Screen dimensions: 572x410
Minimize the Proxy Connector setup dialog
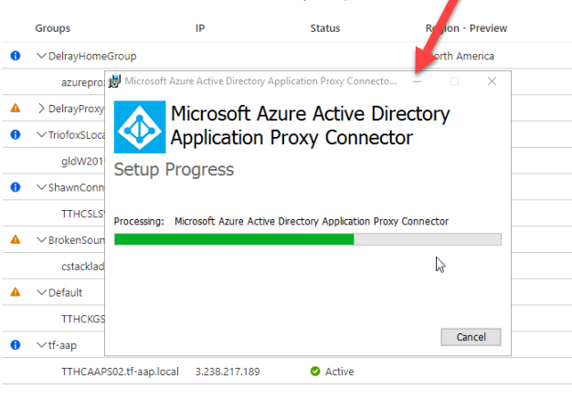point(417,81)
